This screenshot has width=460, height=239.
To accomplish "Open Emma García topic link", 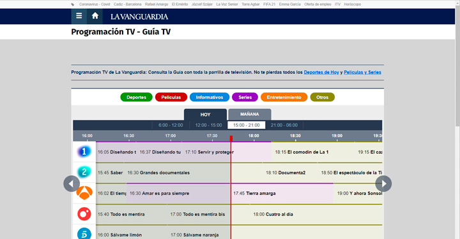I will click(290, 4).
